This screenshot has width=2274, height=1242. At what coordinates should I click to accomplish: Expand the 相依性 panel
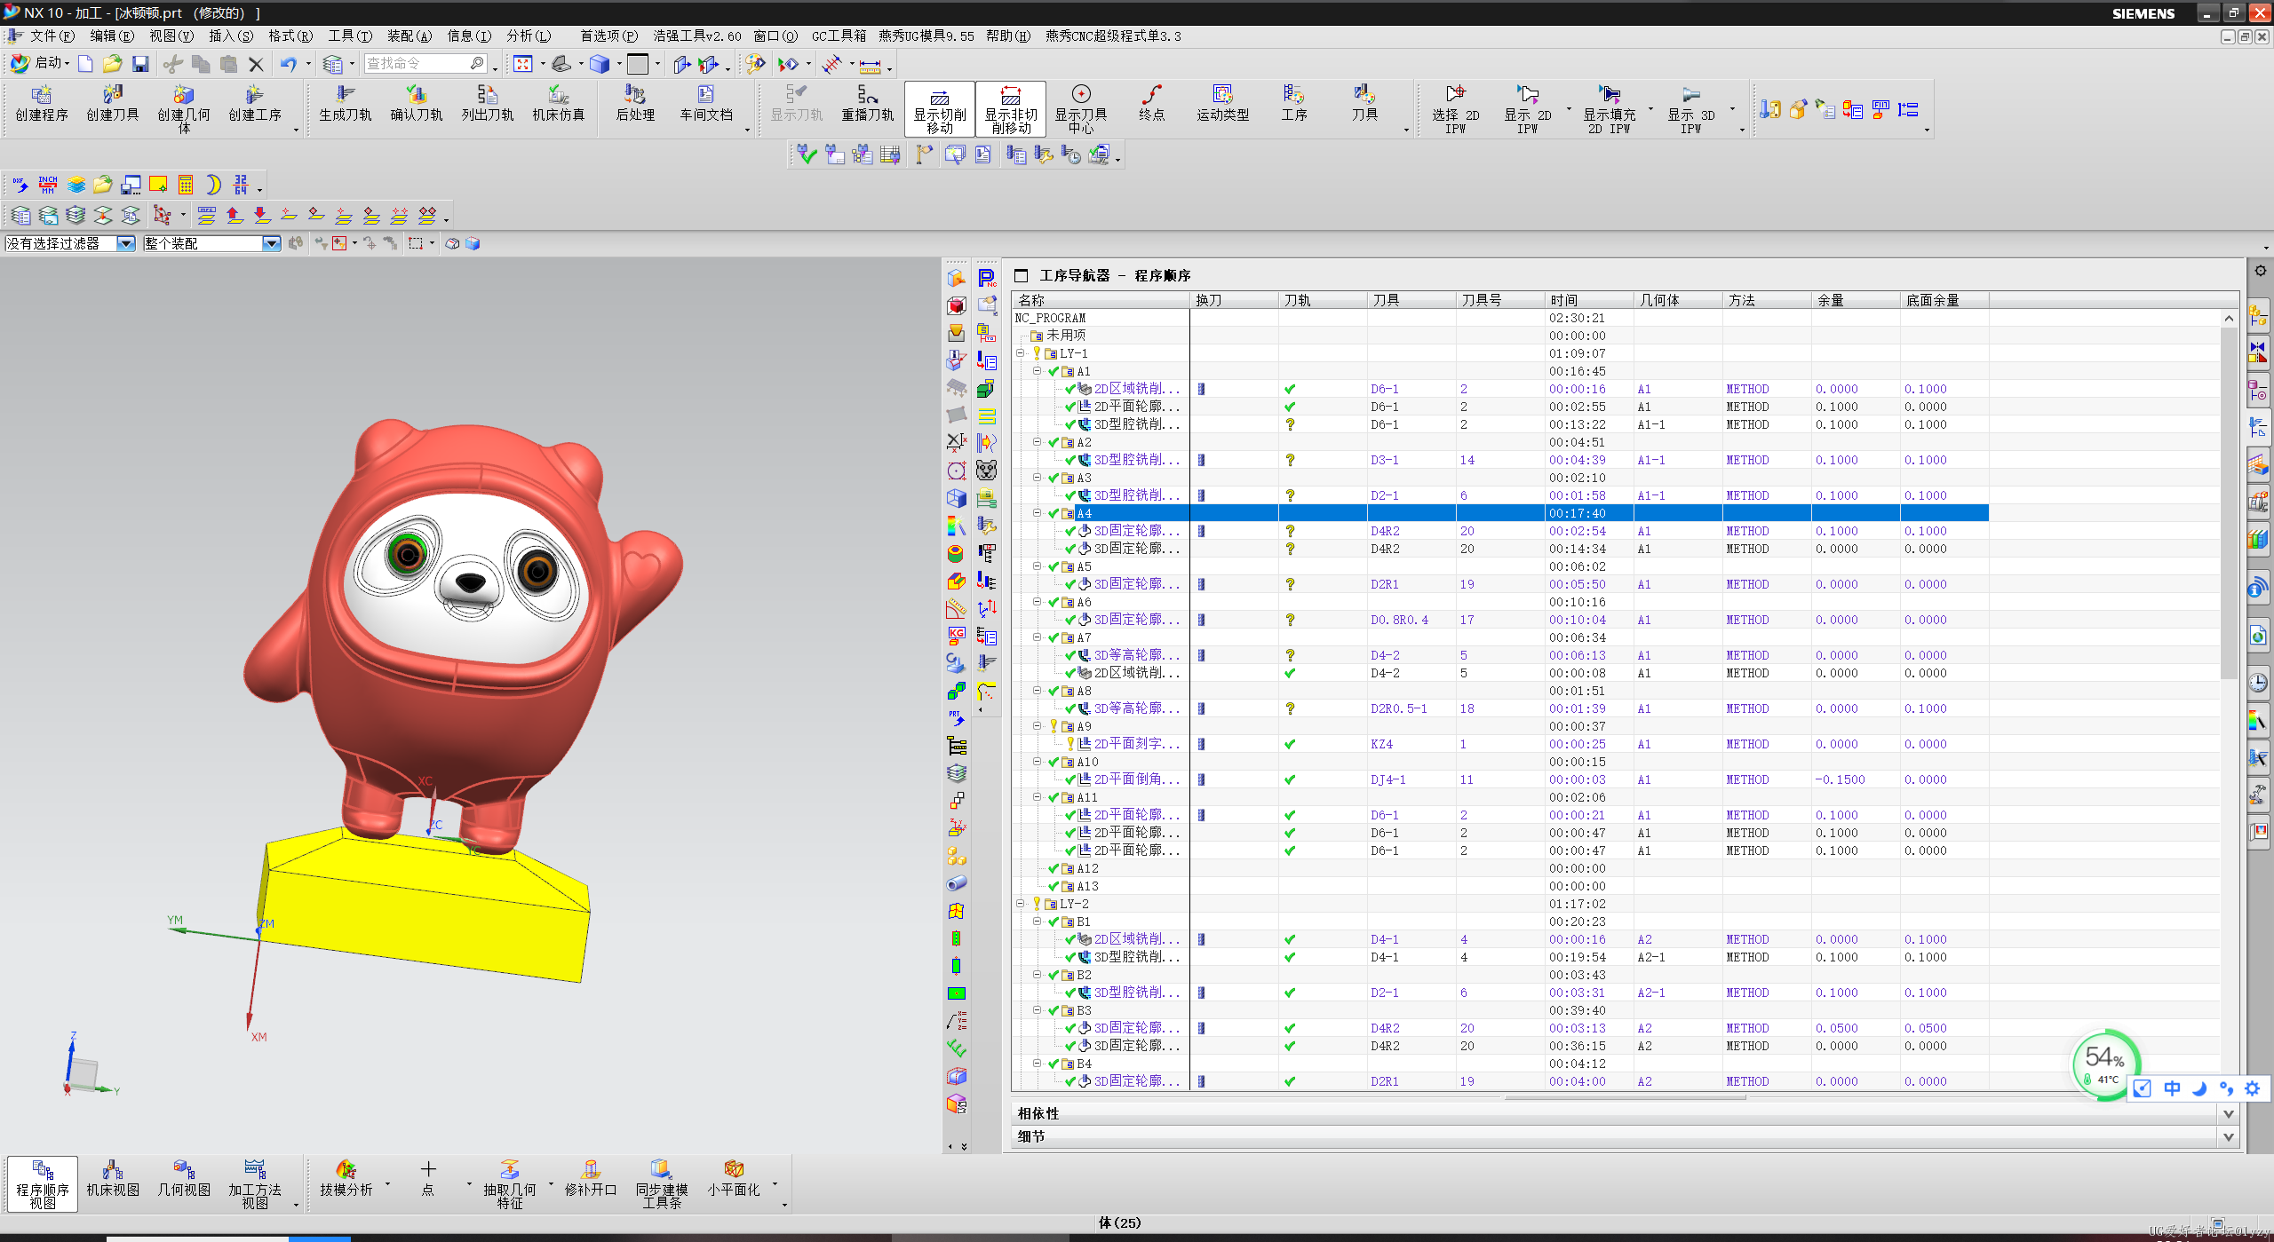(x=2228, y=1113)
